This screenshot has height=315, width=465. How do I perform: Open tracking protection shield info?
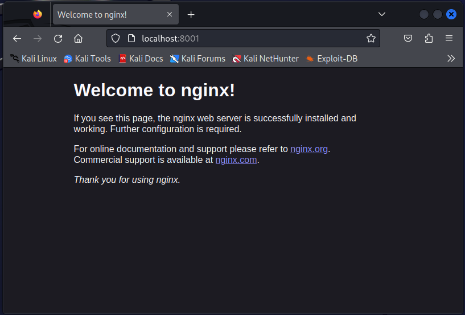coord(116,38)
